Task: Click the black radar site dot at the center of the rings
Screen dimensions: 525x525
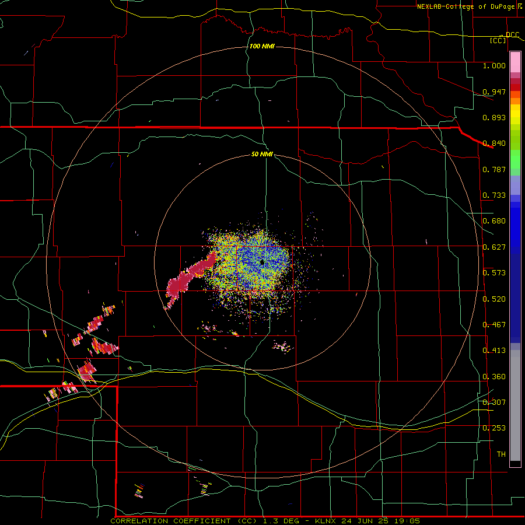Action: (262, 262)
